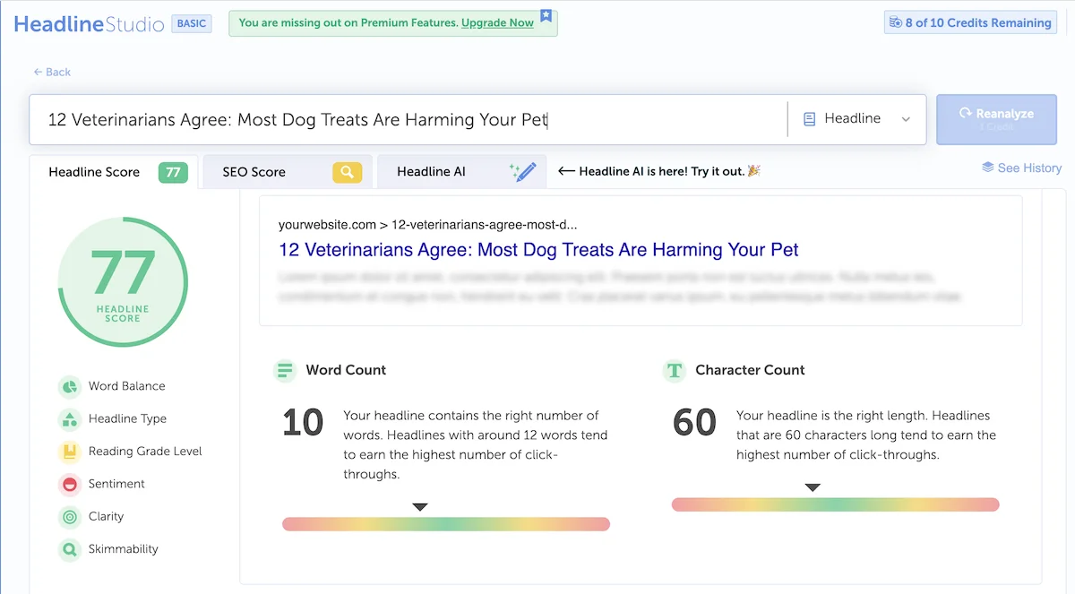
Task: Click the Headline Type icon
Action: [69, 418]
